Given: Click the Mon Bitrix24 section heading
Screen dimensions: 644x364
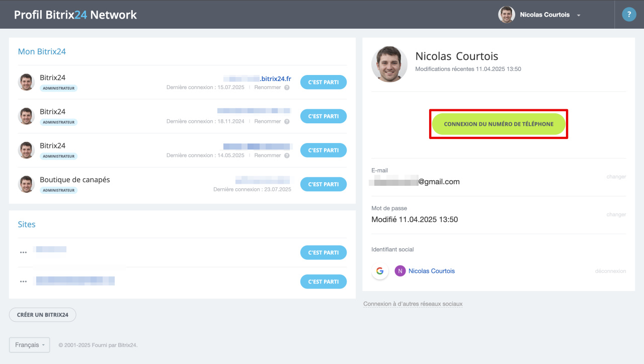Looking at the screenshot, I should coord(42,51).
